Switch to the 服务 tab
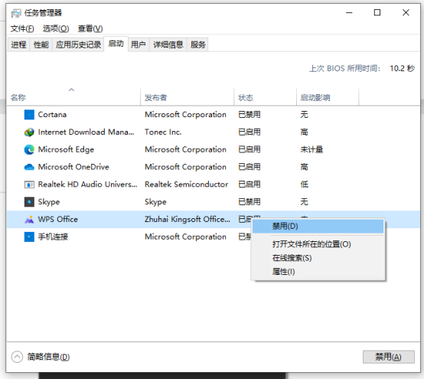The height and width of the screenshot is (379, 424). tap(198, 44)
